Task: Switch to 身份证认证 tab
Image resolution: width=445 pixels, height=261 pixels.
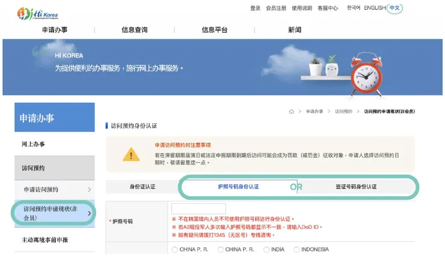Action: [143, 186]
